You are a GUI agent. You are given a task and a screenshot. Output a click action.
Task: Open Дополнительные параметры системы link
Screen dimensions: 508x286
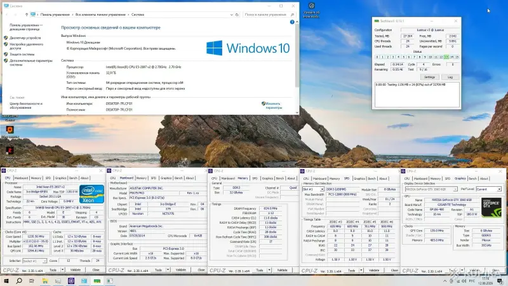click(30, 62)
